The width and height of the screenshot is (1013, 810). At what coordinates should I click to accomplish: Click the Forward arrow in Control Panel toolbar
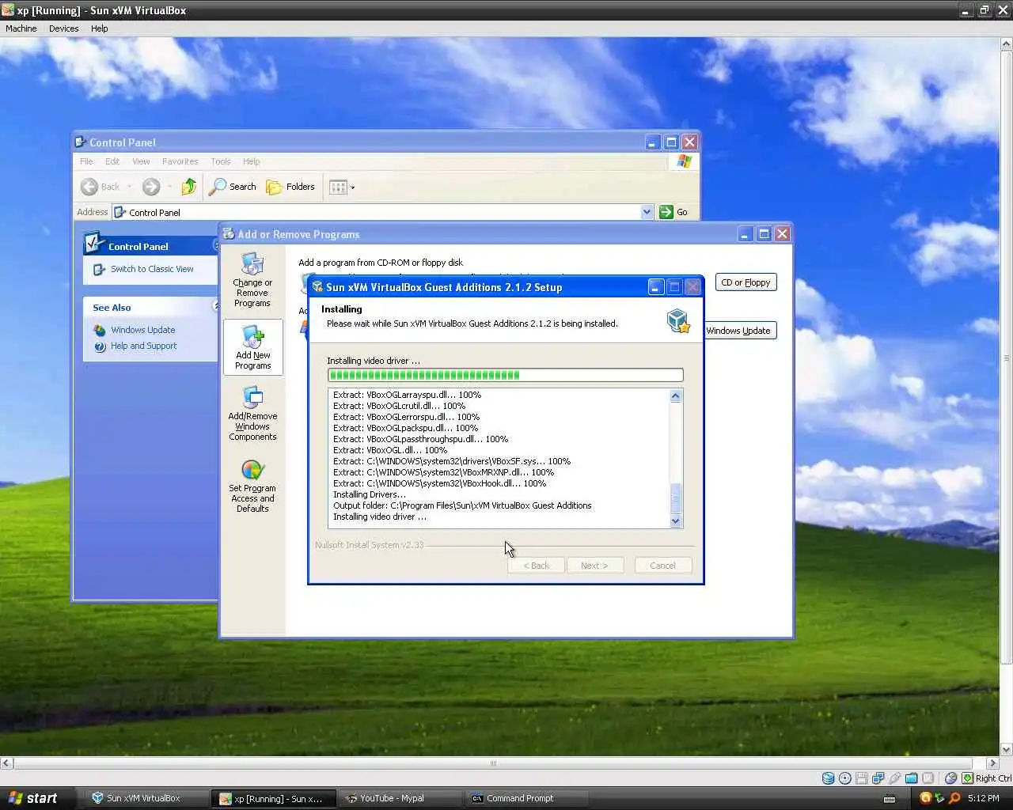151,187
